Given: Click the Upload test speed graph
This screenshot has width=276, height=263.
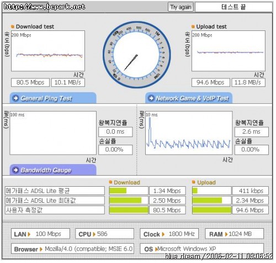Looking at the screenshot, I should point(229,51).
